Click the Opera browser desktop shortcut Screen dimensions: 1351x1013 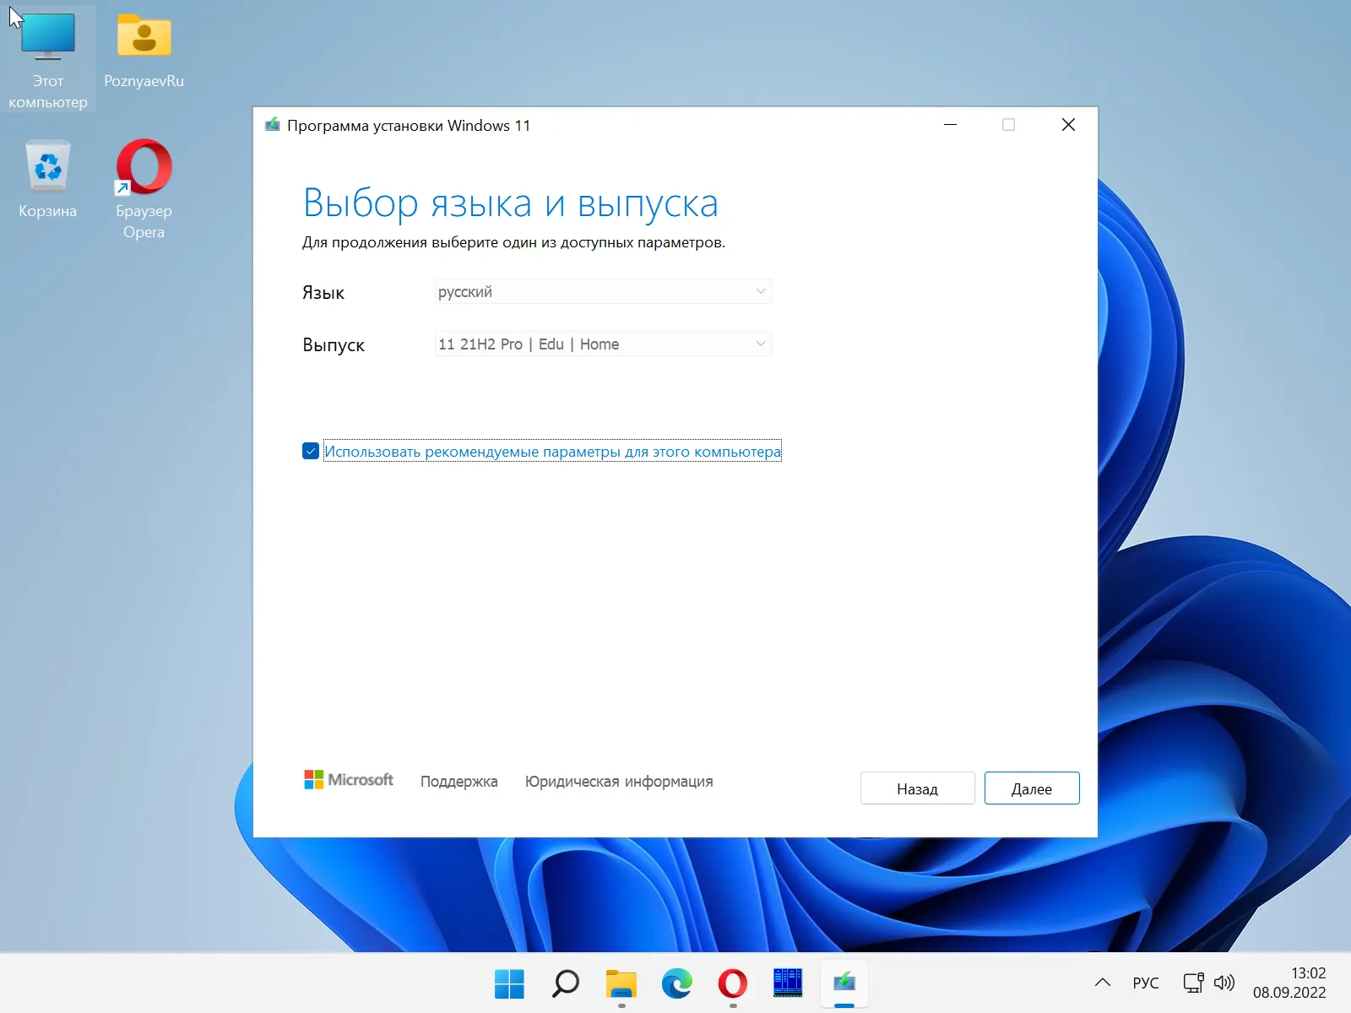pyautogui.click(x=144, y=187)
